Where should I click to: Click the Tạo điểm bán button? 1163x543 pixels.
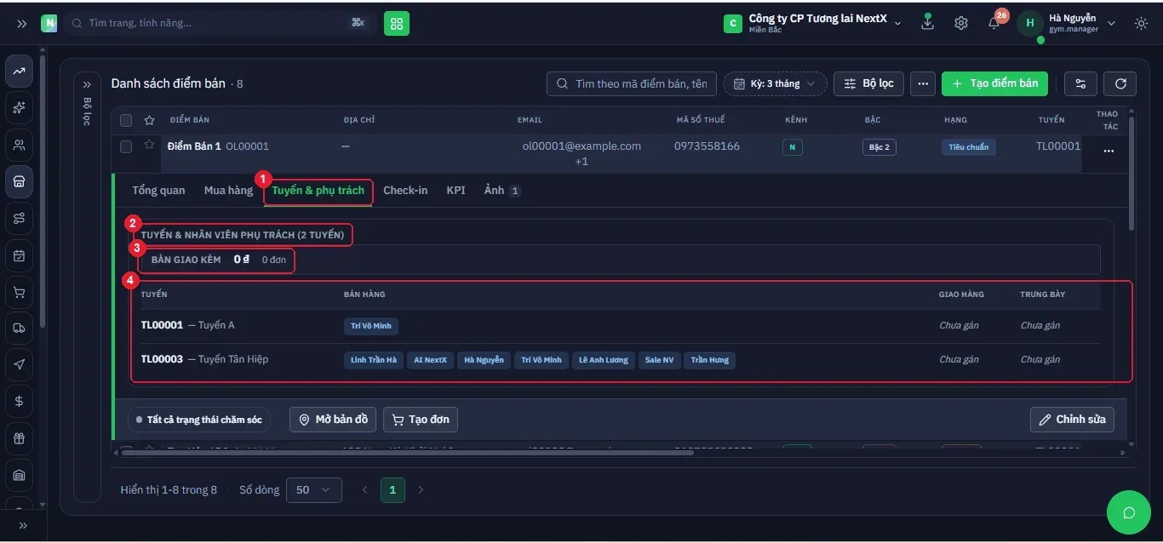coord(994,83)
